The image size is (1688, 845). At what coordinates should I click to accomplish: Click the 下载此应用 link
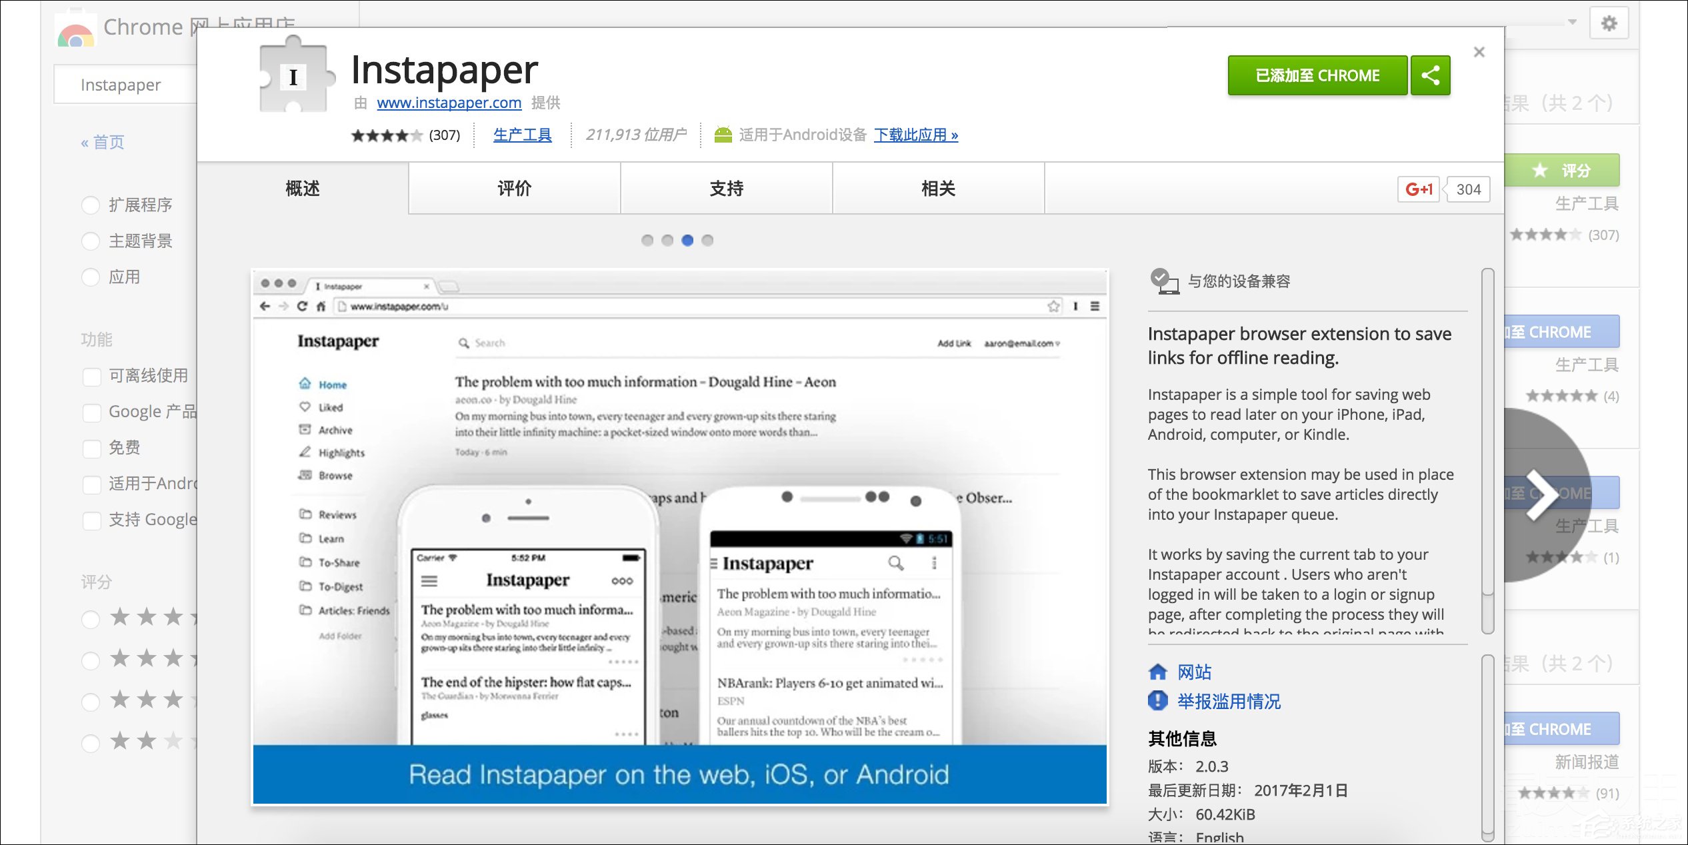tap(915, 135)
